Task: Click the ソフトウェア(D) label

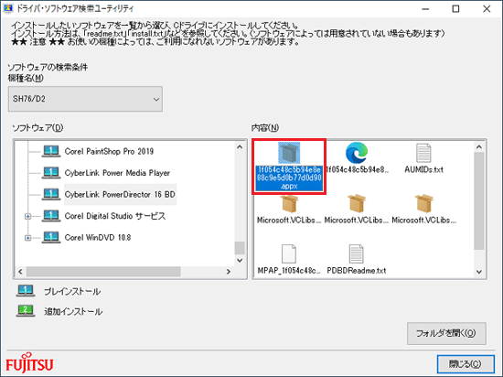Action: click(37, 128)
